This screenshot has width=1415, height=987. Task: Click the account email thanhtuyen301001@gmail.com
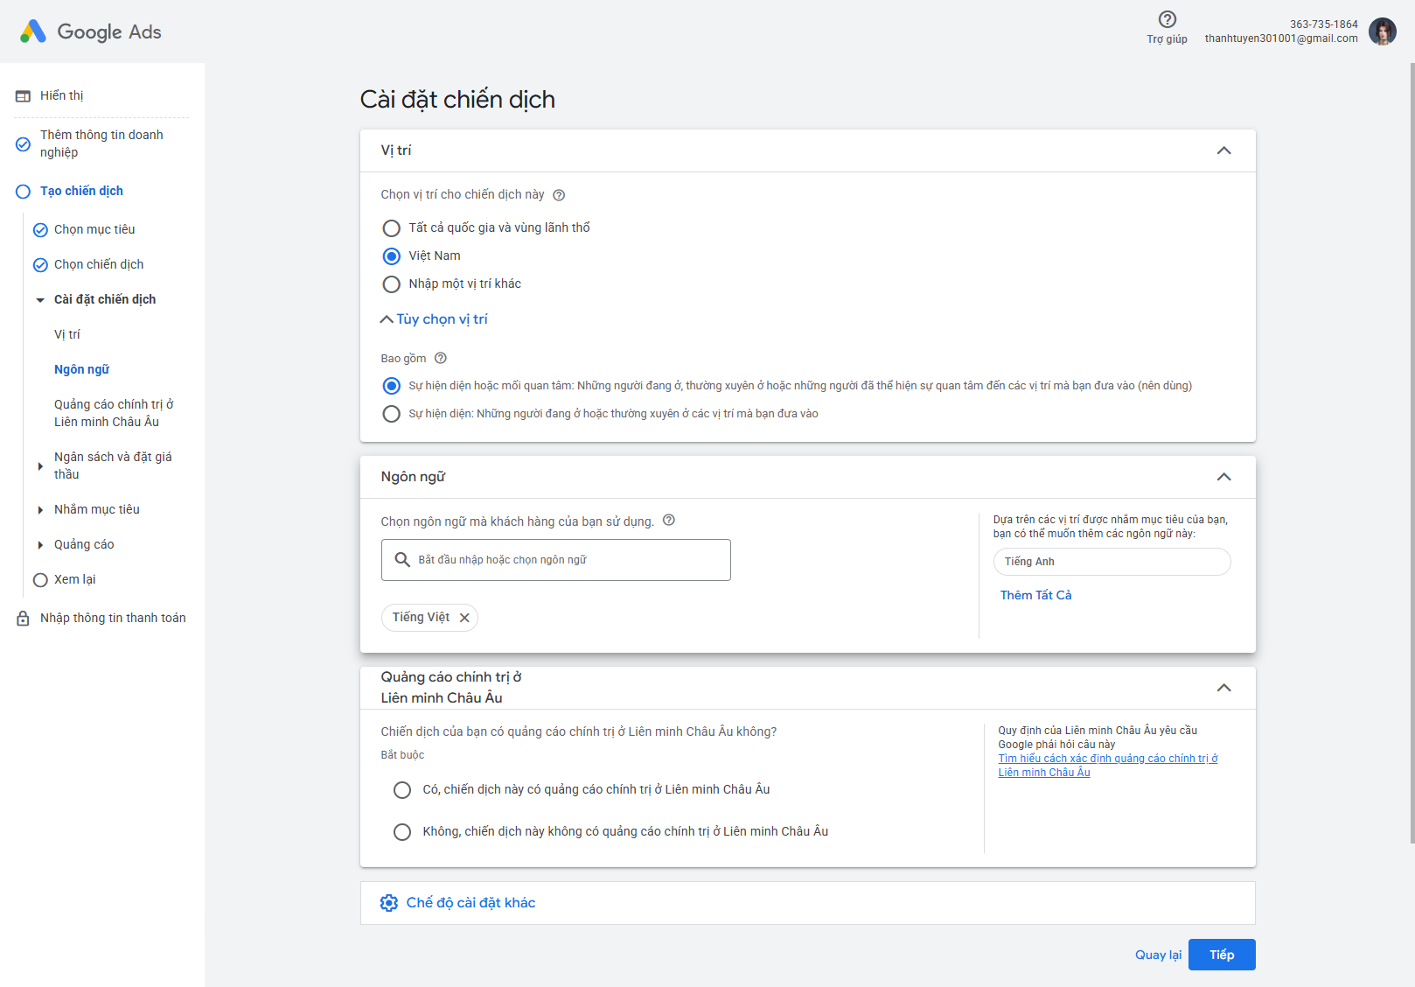click(x=1281, y=38)
